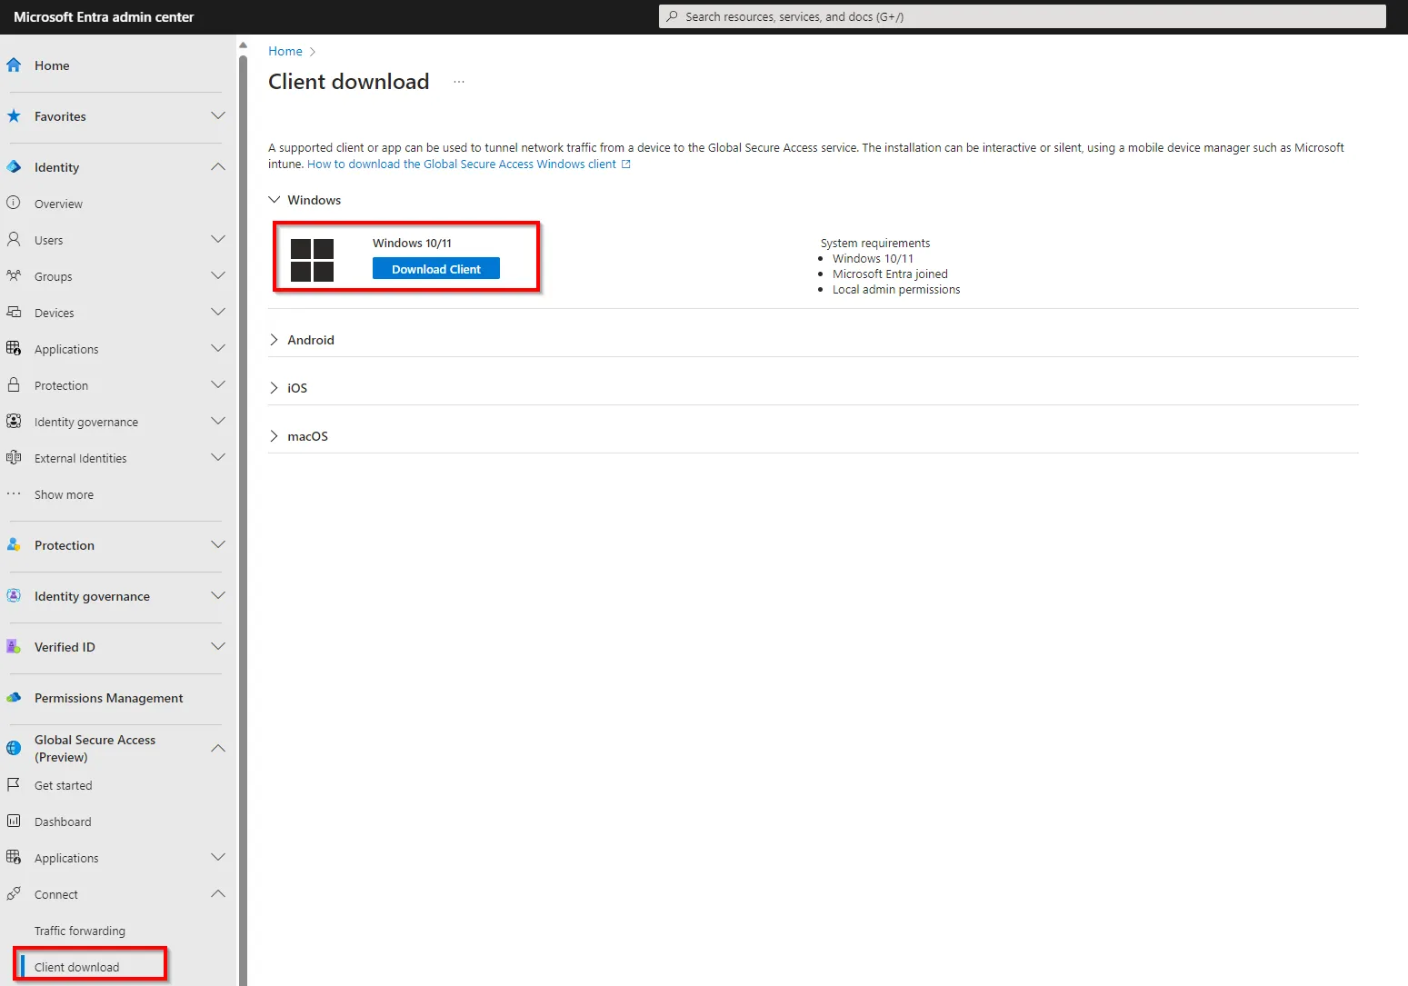Select Client download in the sidebar
The width and height of the screenshot is (1408, 986).
point(77,967)
